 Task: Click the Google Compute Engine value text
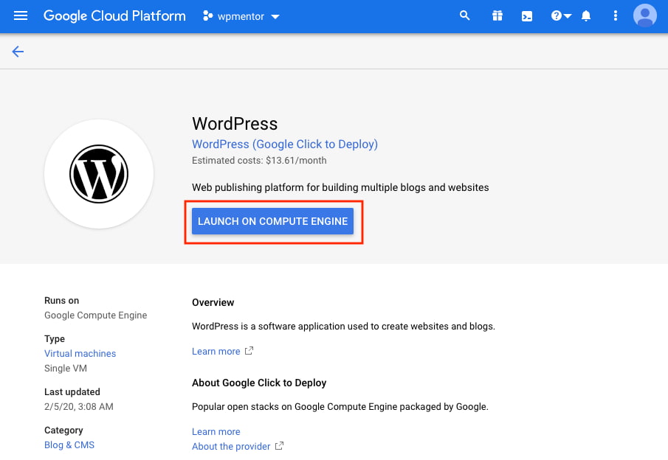coord(95,316)
